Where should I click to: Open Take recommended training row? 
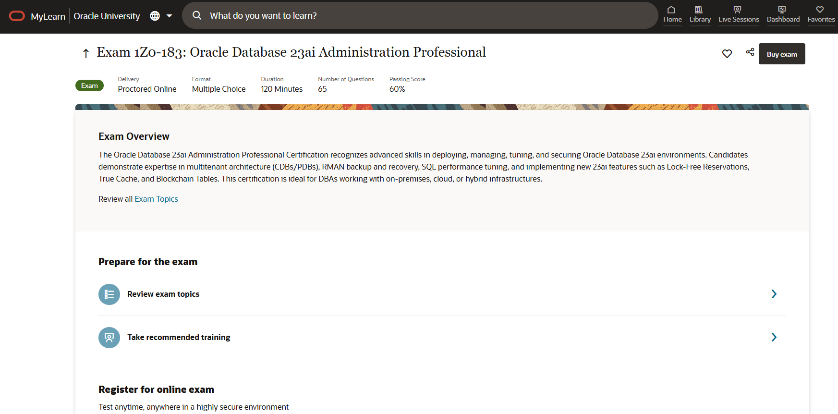coord(442,338)
